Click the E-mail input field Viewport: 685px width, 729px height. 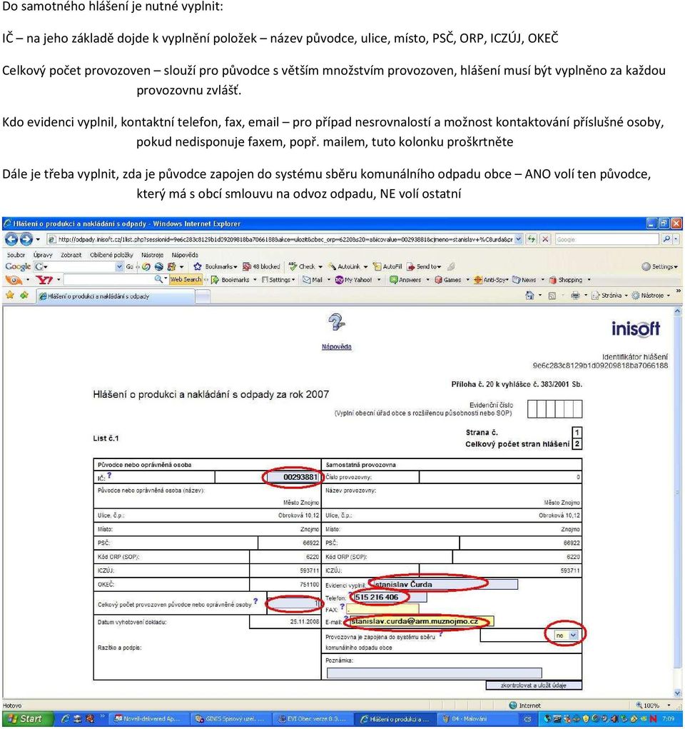(421, 622)
